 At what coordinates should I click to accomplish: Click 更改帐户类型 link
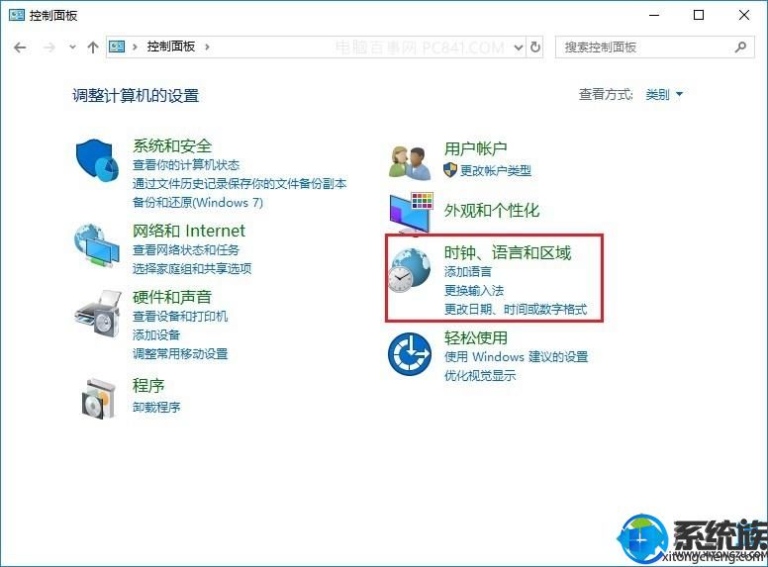tap(496, 170)
